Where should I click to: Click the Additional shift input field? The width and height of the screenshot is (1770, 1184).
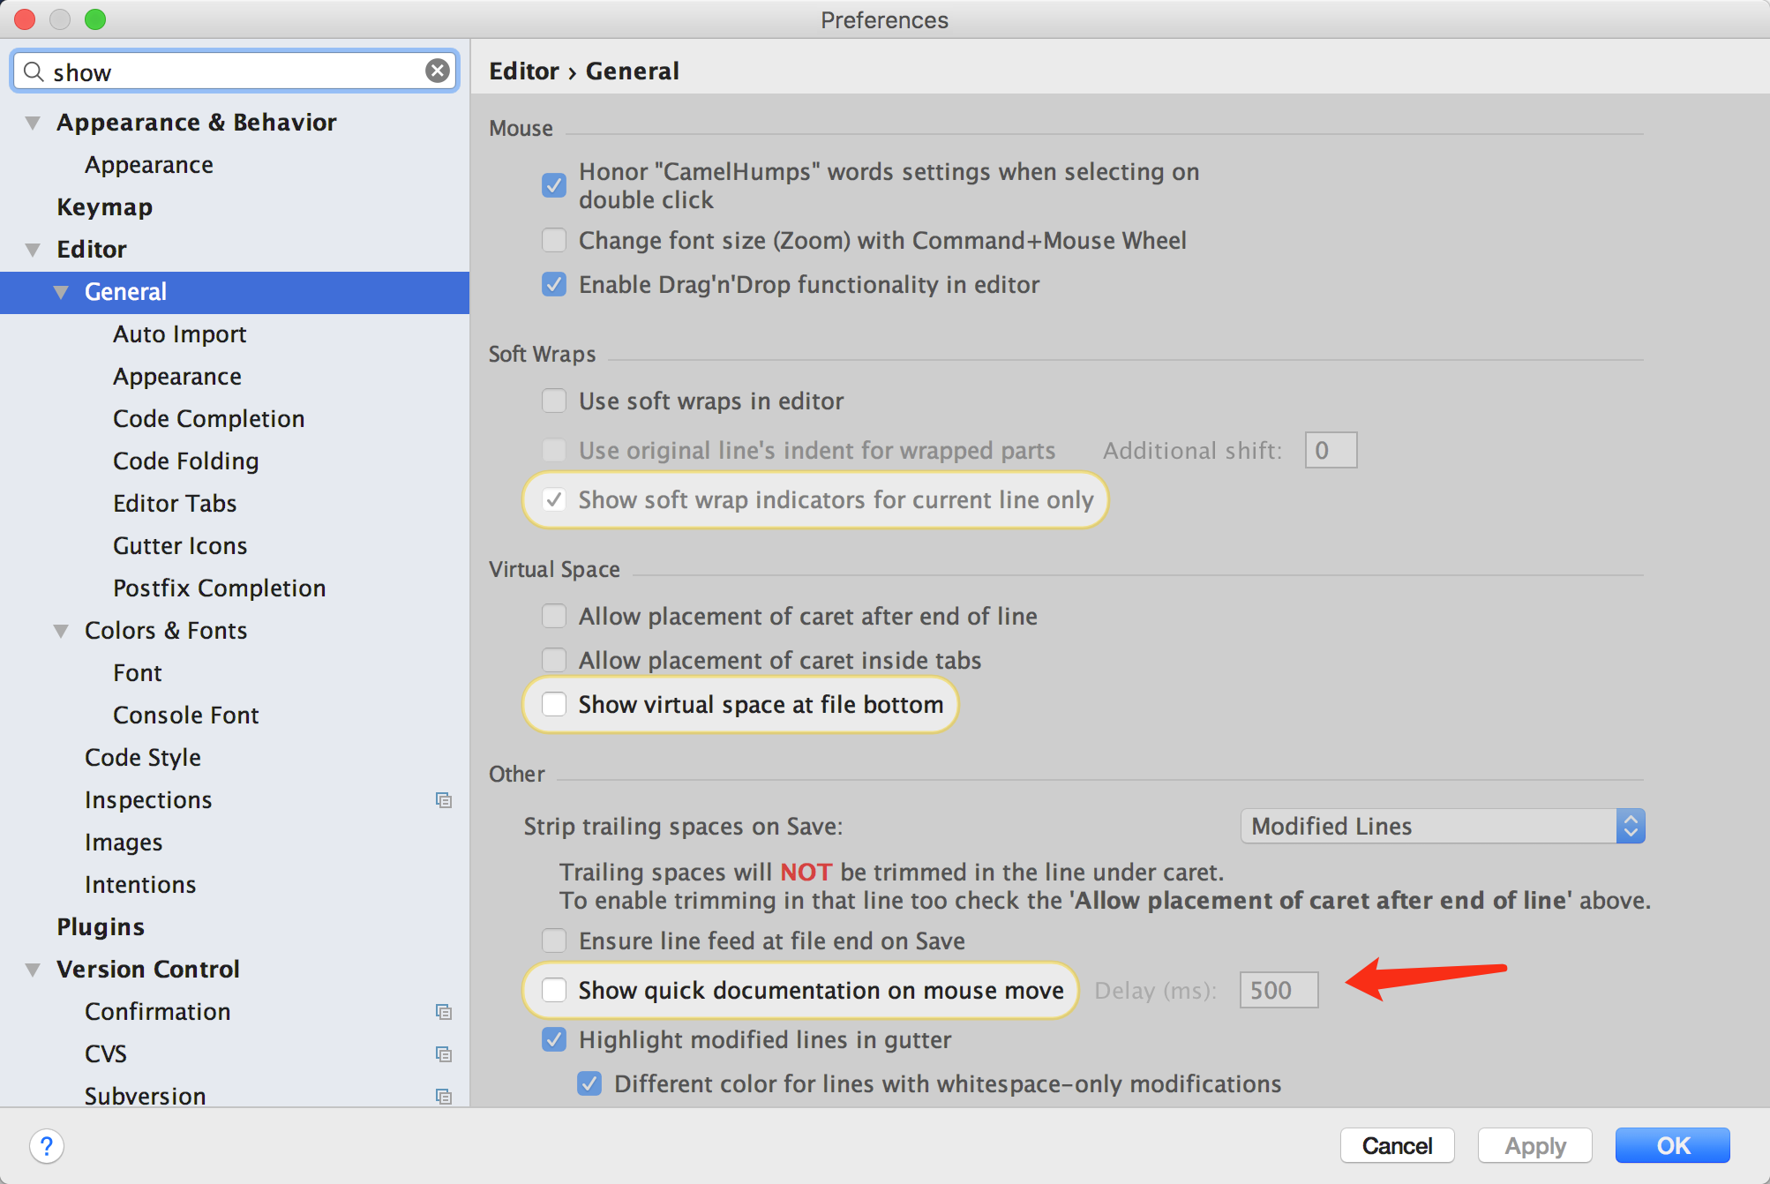click(x=1331, y=450)
